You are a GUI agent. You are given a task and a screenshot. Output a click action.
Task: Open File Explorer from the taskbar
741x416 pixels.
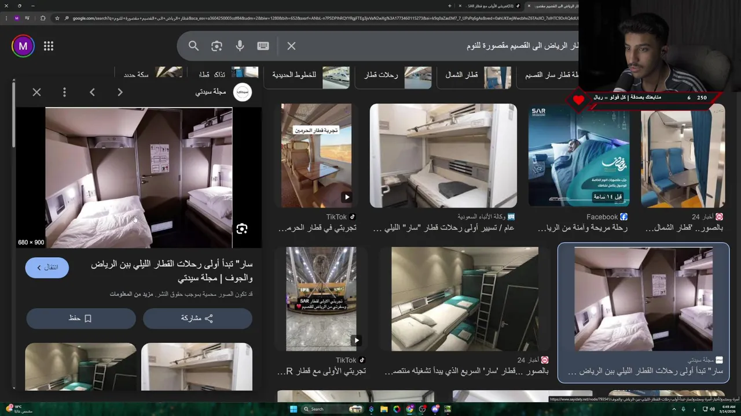click(384, 409)
